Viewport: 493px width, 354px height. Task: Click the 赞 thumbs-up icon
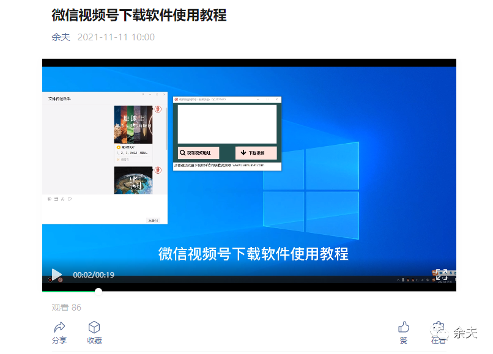(x=404, y=327)
